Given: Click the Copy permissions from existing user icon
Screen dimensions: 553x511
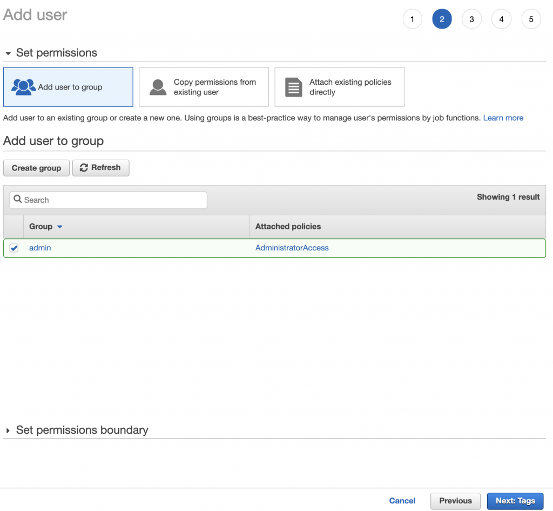Looking at the screenshot, I should pos(158,86).
